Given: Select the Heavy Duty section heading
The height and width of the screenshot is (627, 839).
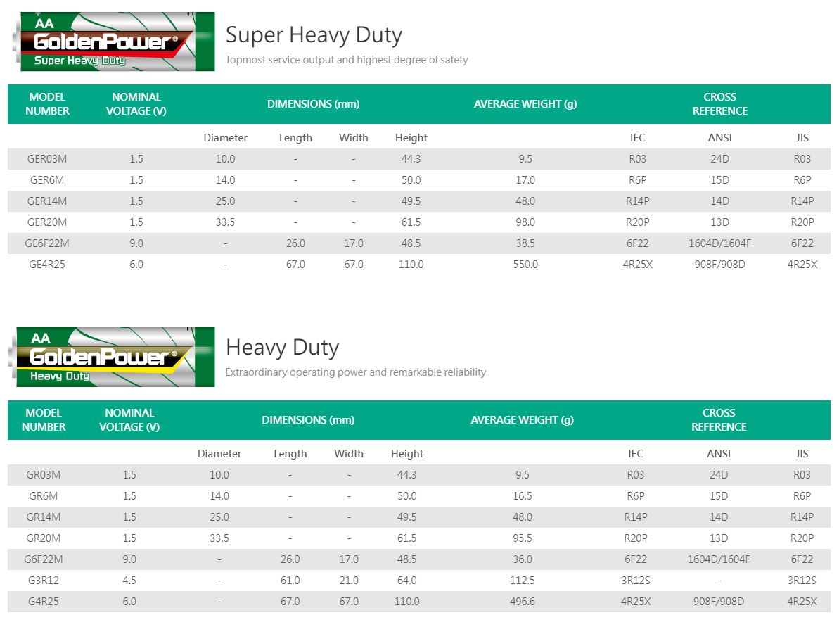Looking at the screenshot, I should 282,347.
